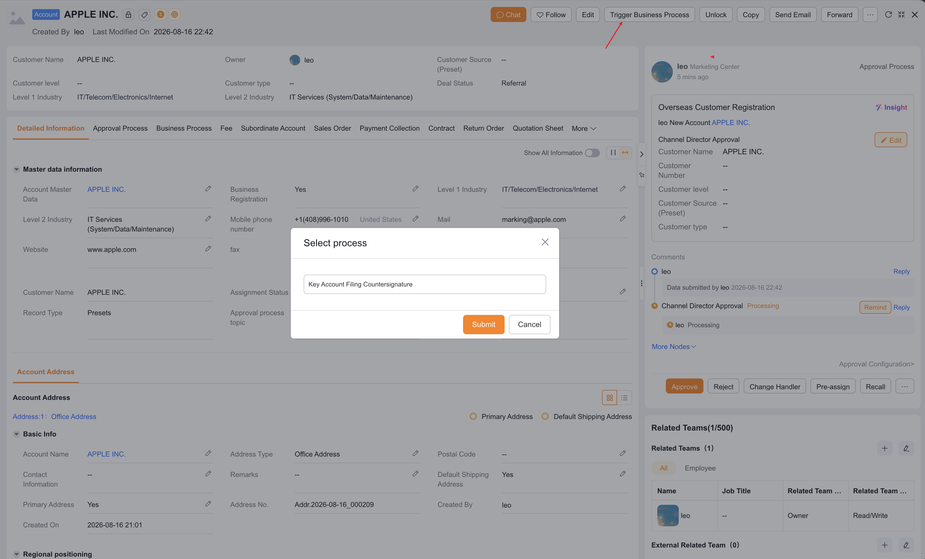Click the Insight link in approval card
Viewport: 925px width, 559px height.
(891, 107)
